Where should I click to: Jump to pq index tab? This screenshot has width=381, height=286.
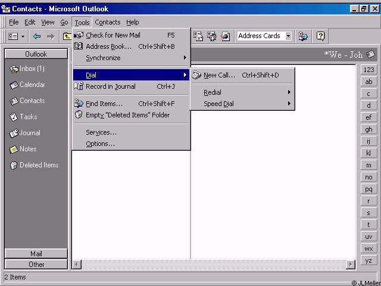(368, 189)
